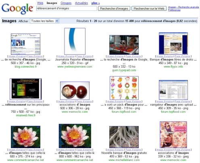The width and height of the screenshot is (200, 163).
Task: Click 'Image d'origine' under imanweb.free.fr result
Action: point(17,101)
